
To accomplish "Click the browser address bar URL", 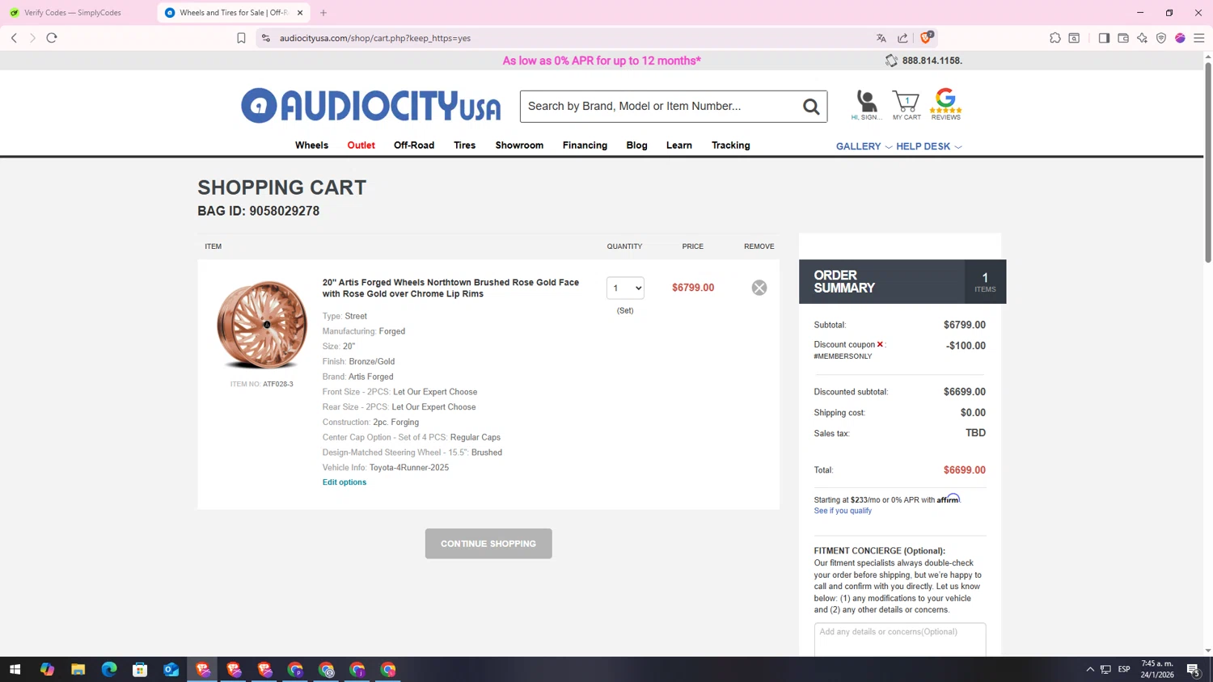I will pos(375,38).
